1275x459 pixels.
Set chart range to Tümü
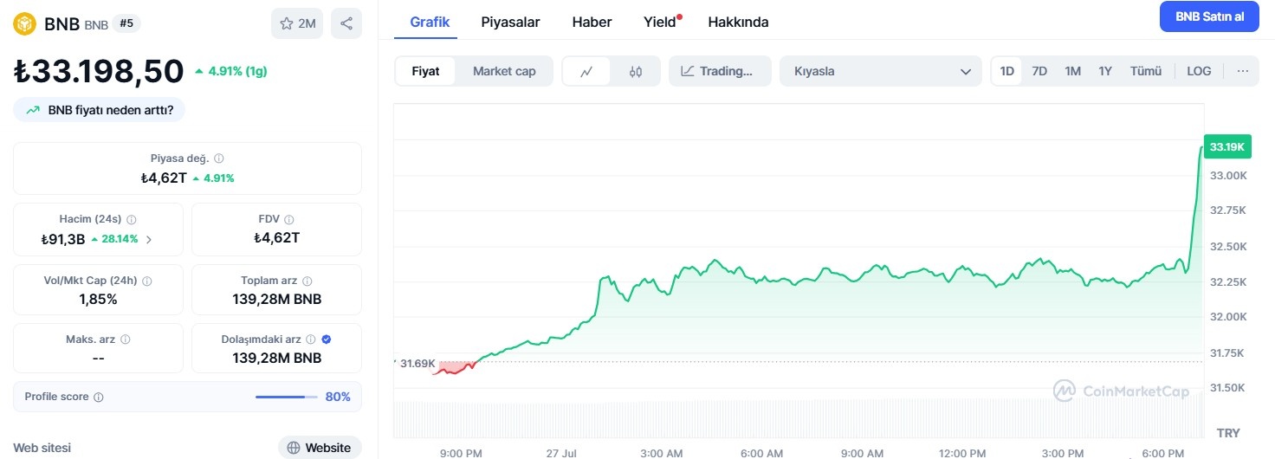point(1146,71)
